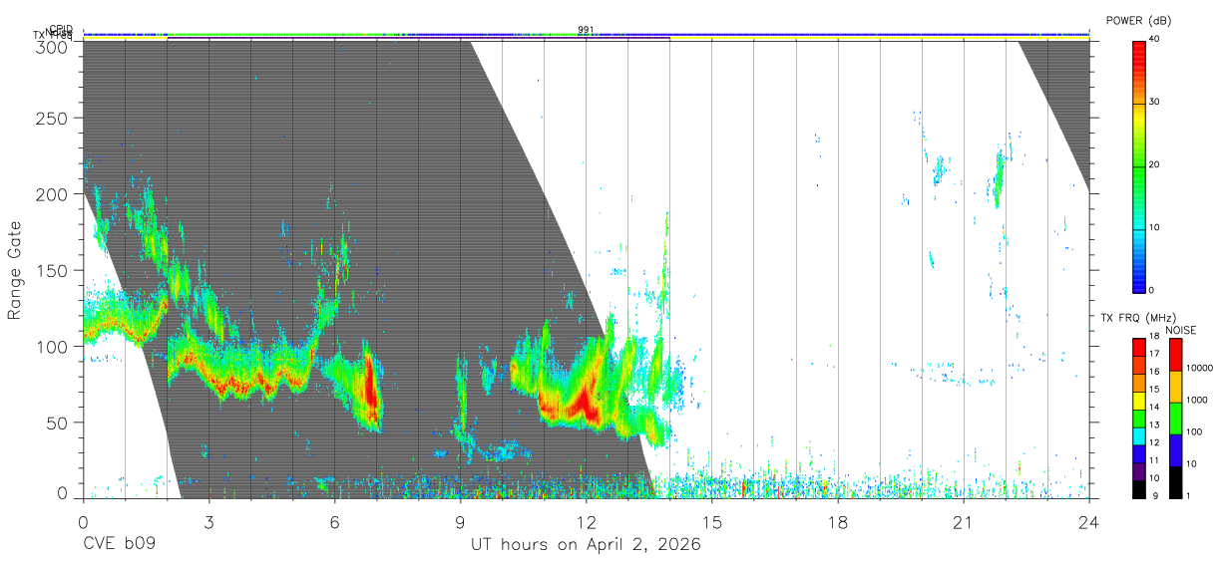Screen dimensions: 1225x565
Task: Click the '18' hour tick on x-axis
Action: point(838,523)
